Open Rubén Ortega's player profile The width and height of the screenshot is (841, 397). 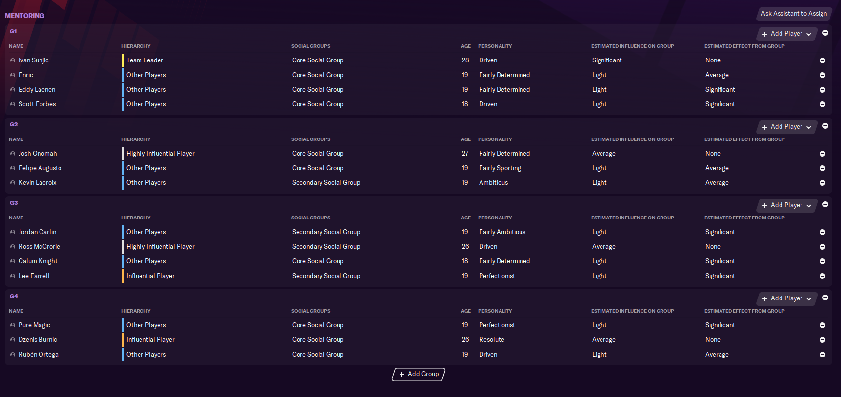(x=39, y=355)
